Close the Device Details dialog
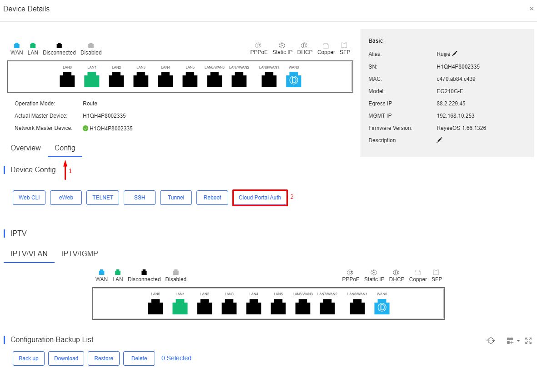The image size is (537, 368). click(531, 9)
